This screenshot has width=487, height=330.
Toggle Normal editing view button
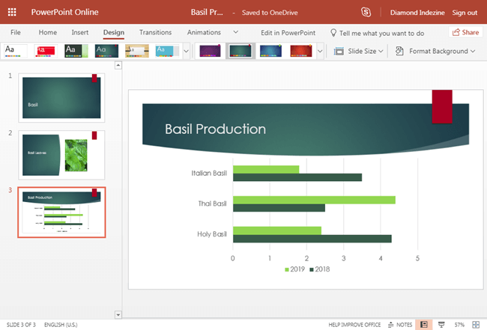423,325
